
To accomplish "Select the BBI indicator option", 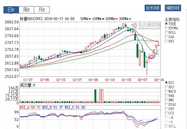I will 170,41.
